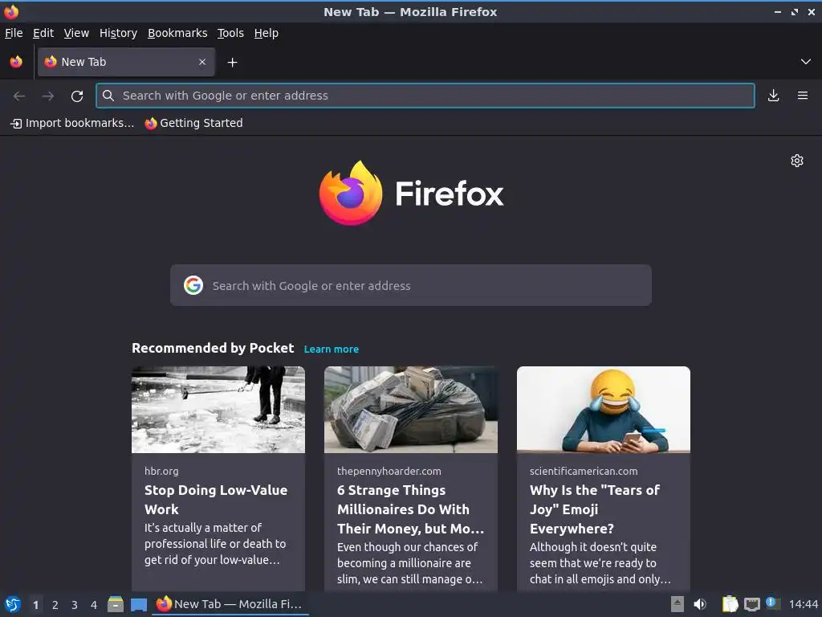The width and height of the screenshot is (822, 617).
Task: Click Firefox icon in window title bar
Action: point(11,11)
